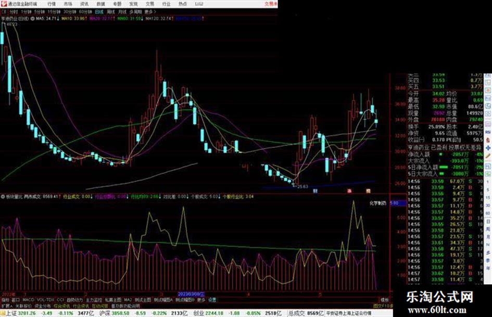Click the 最高 35.28 quote value
Viewport: 492px width, 317px height.
pyautogui.click(x=438, y=100)
